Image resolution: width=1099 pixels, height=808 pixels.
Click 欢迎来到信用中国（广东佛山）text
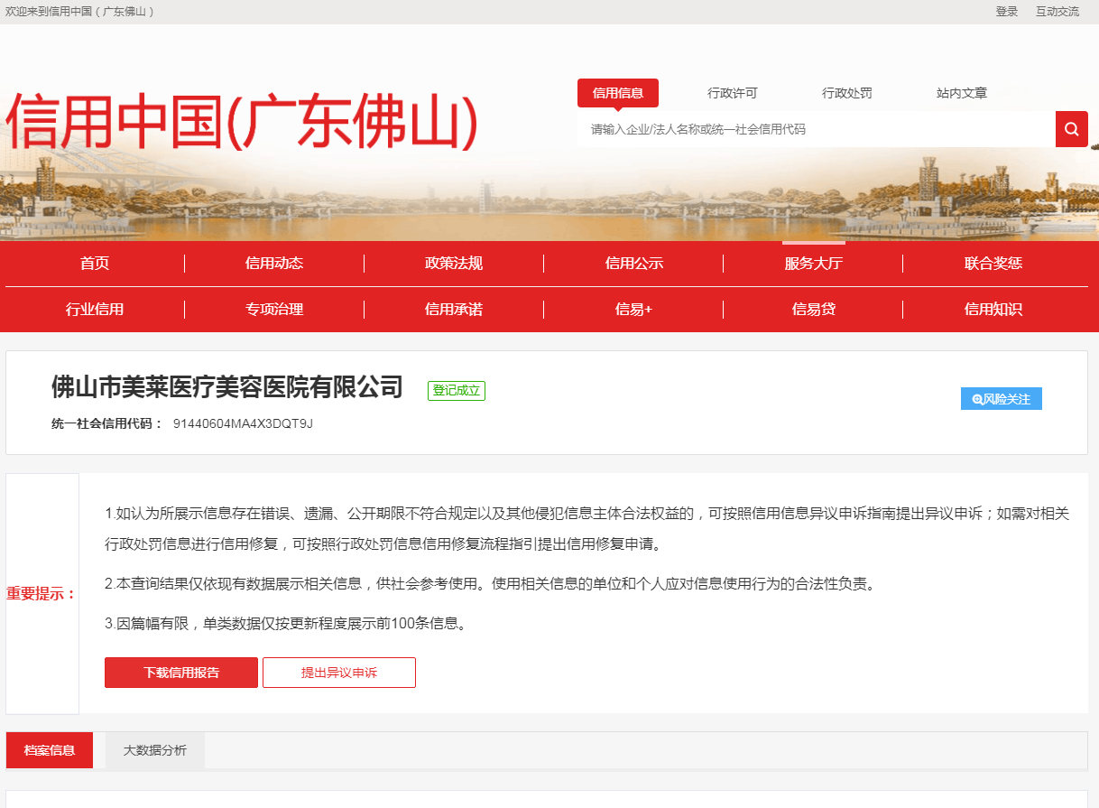tap(79, 12)
